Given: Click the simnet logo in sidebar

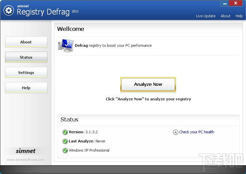Looking at the screenshot, I should [25, 151].
